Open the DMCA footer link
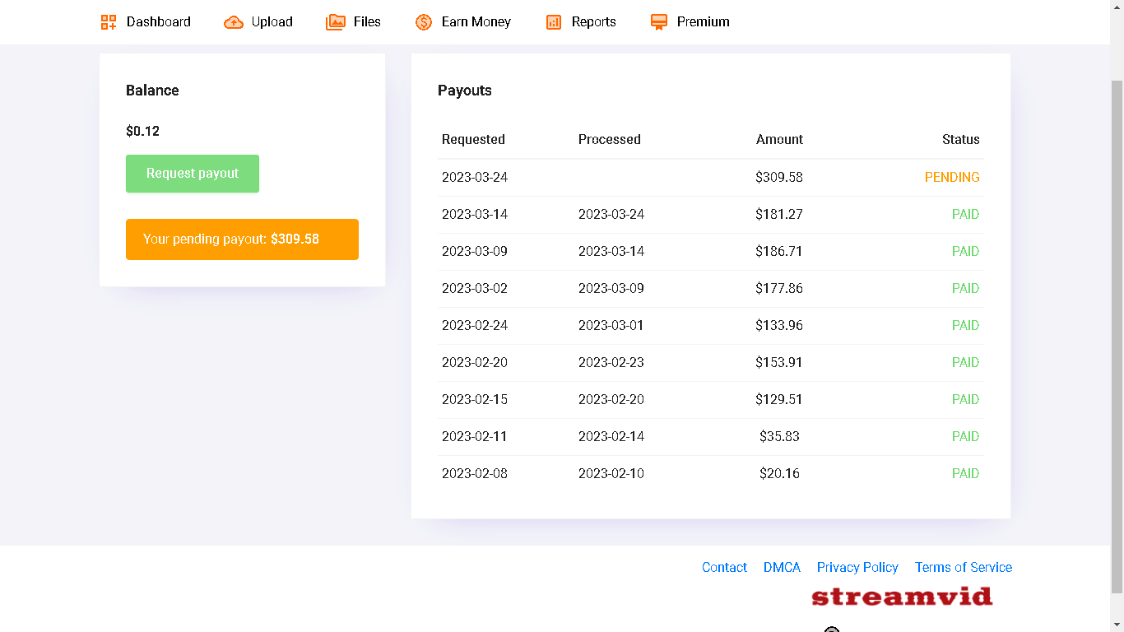 pyautogui.click(x=782, y=567)
